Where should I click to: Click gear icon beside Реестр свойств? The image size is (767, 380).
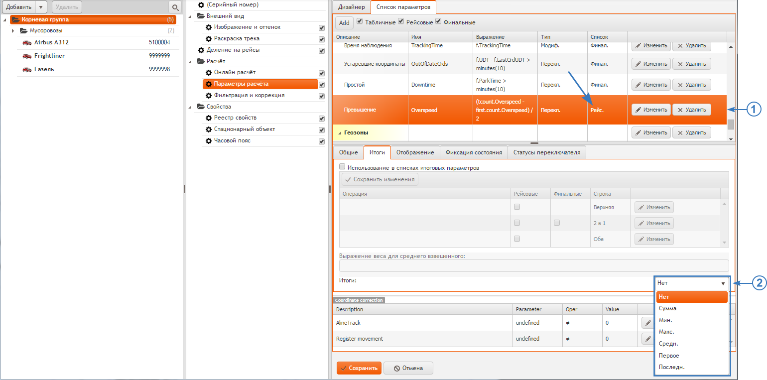click(209, 118)
